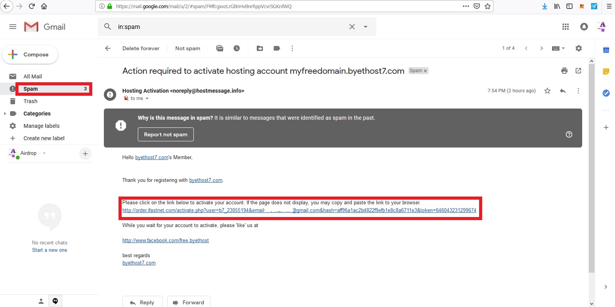Open the ifastnet account activation link
615x307 pixels.
[299, 210]
